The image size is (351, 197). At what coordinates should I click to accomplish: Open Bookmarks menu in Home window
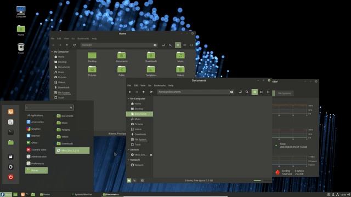tap(83, 39)
